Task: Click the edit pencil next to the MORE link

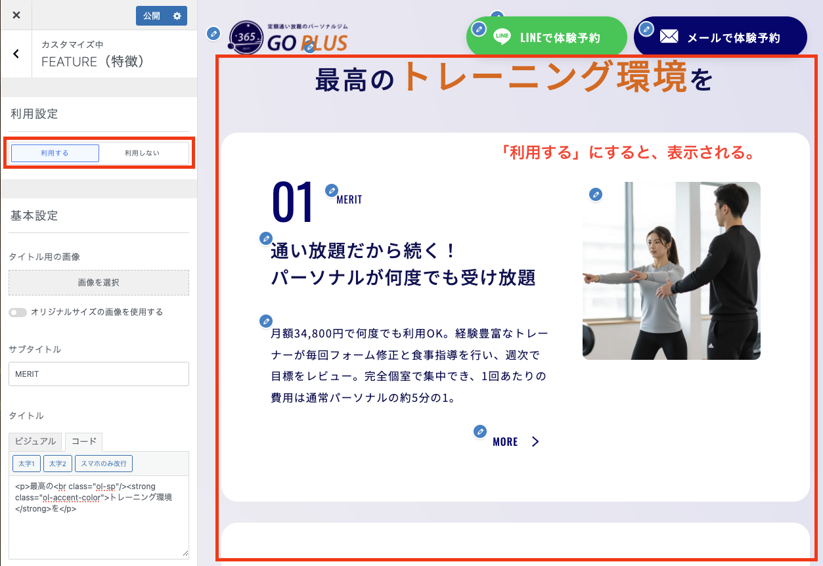Action: [x=479, y=431]
